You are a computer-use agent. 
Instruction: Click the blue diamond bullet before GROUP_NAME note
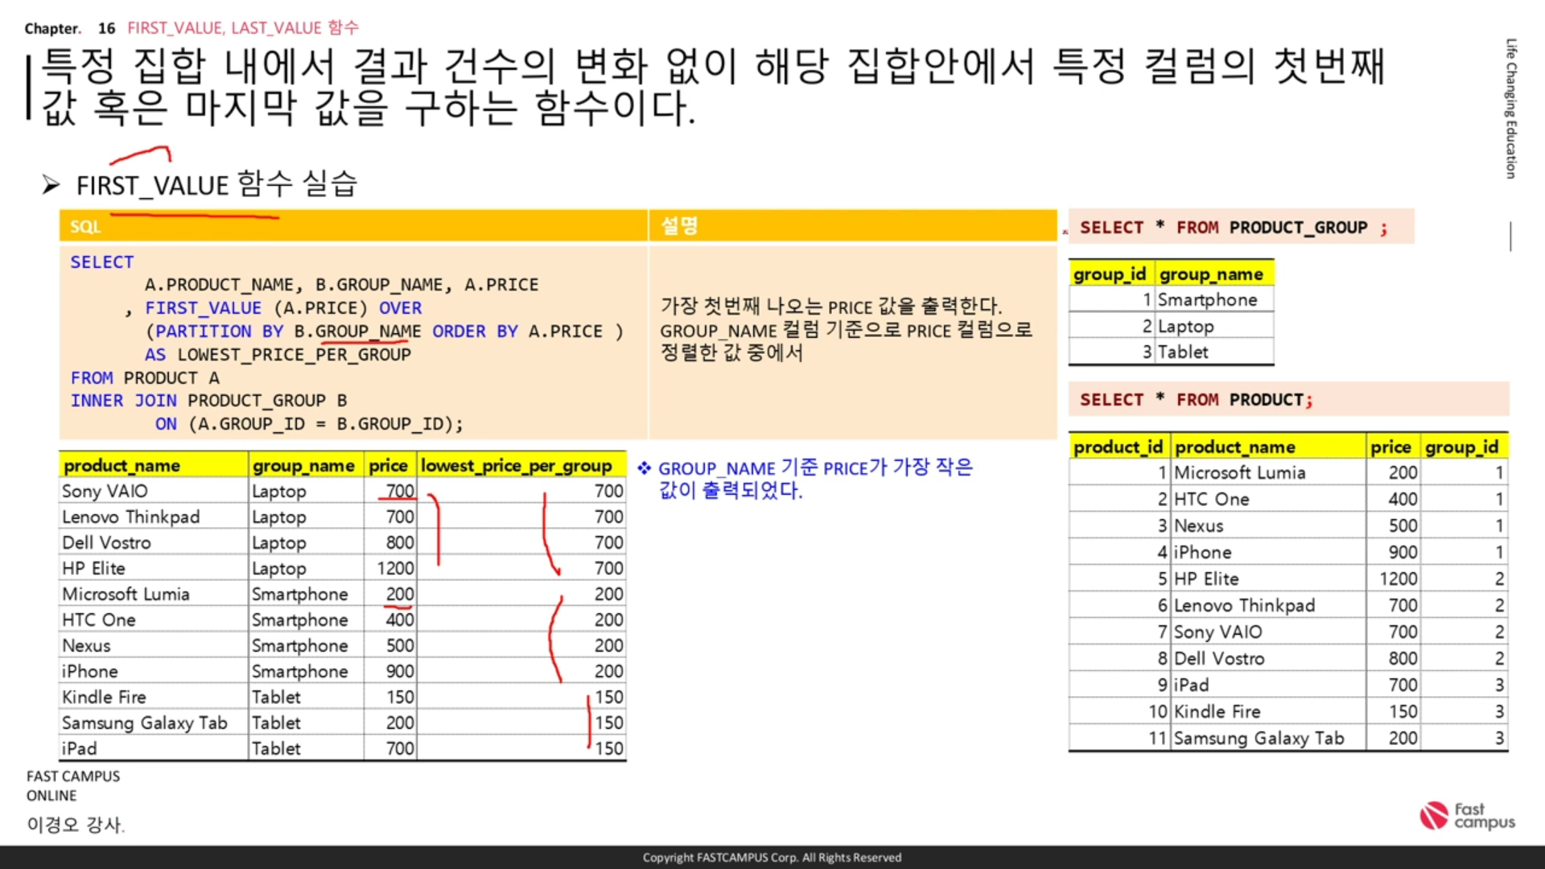pos(644,468)
